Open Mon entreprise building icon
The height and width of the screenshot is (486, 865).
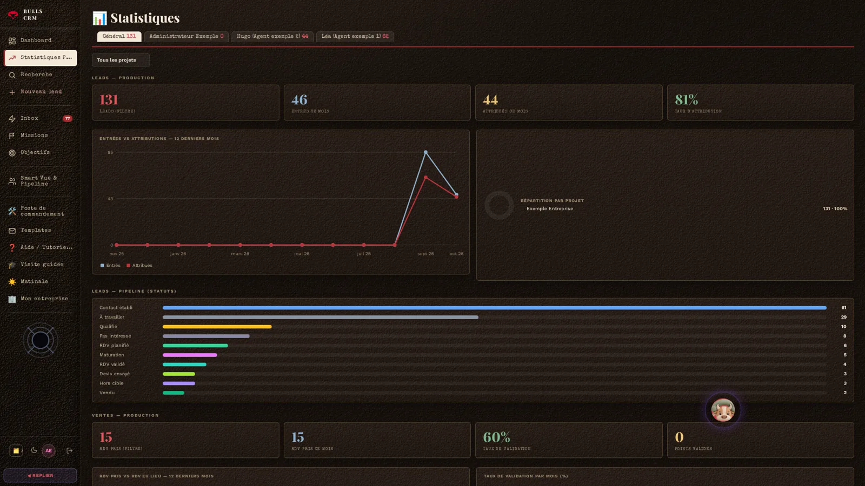(x=12, y=299)
